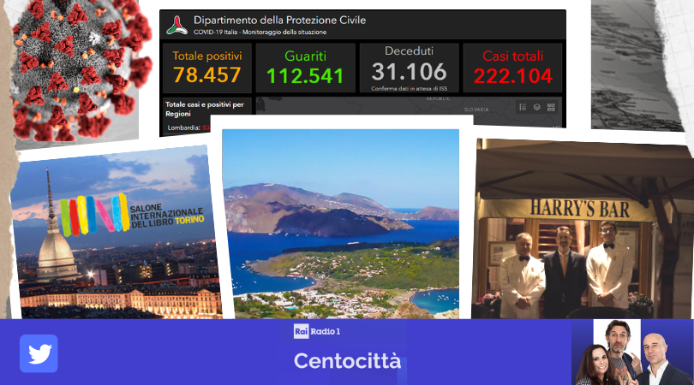Open the Rai Radio 1 logo

[317, 331]
